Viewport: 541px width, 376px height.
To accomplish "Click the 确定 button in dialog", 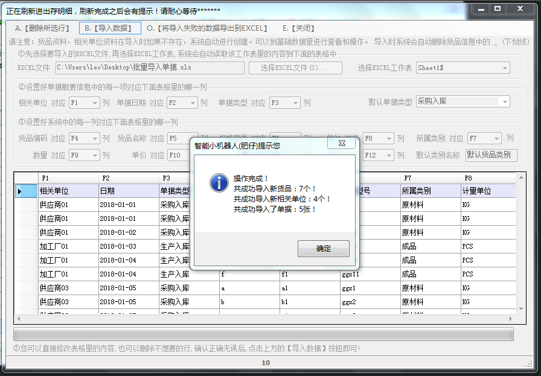I will [323, 249].
